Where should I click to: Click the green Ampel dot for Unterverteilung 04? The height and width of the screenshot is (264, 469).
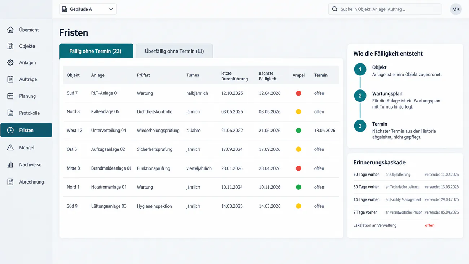coord(298,130)
